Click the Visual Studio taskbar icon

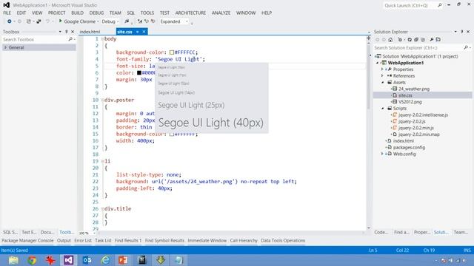(x=69, y=260)
